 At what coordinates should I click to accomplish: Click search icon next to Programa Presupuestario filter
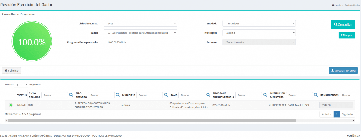[265, 95]
